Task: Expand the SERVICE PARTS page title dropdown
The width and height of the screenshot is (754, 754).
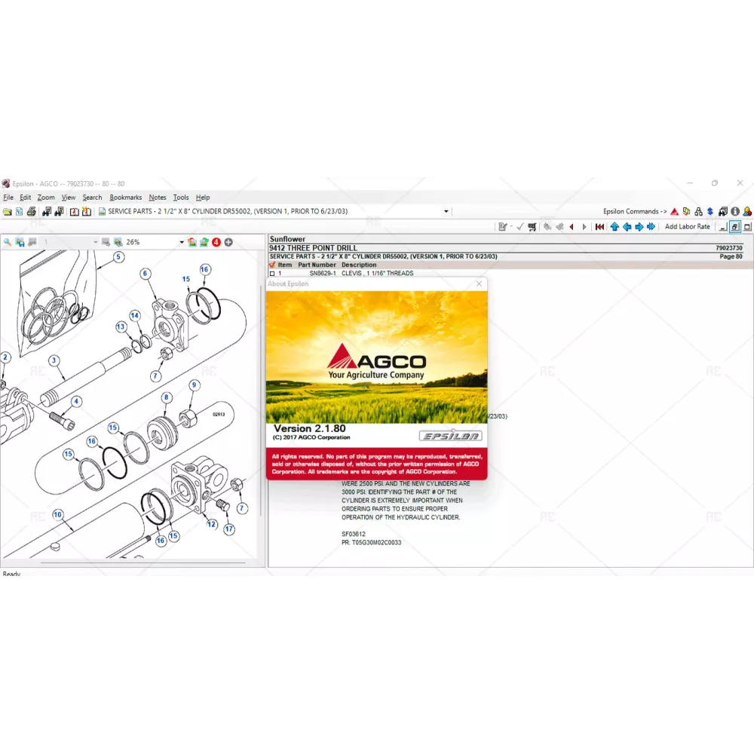Action: click(x=446, y=212)
